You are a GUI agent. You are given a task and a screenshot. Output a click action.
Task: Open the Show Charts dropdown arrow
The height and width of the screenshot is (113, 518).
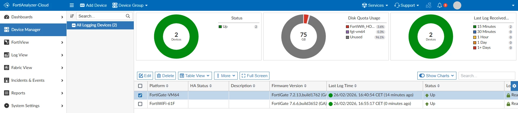pos(453,76)
